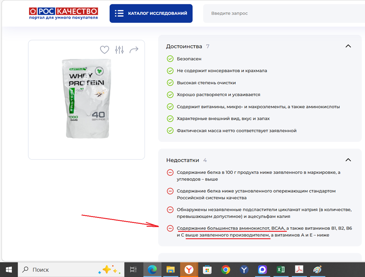Click minus icon for Содержание белка в 100 г
The width and height of the screenshot is (365, 277).
pyautogui.click(x=170, y=172)
